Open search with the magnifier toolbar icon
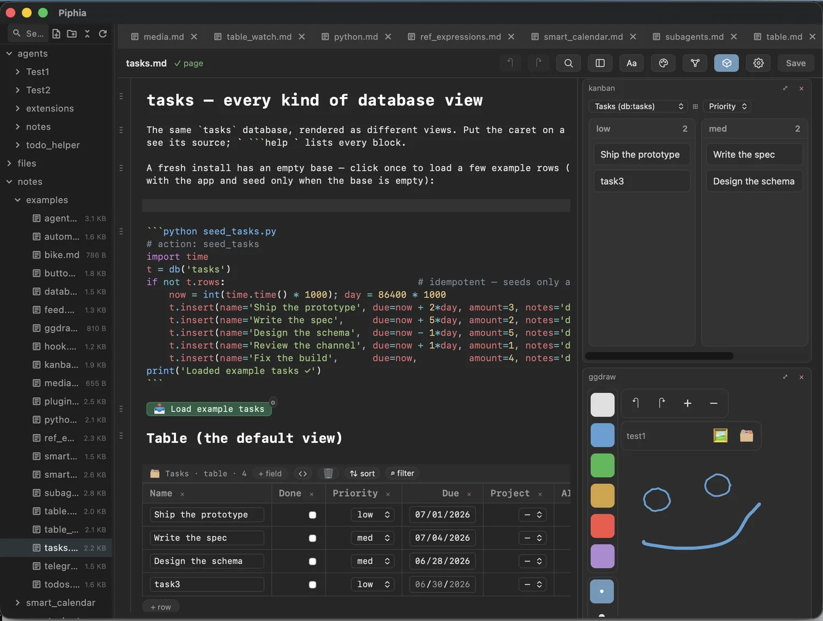 coord(568,63)
